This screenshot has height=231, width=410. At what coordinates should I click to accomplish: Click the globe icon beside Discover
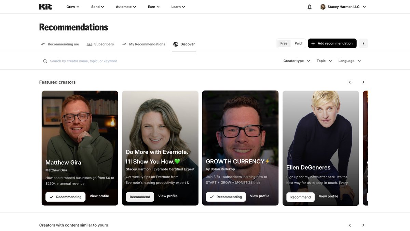(x=176, y=44)
